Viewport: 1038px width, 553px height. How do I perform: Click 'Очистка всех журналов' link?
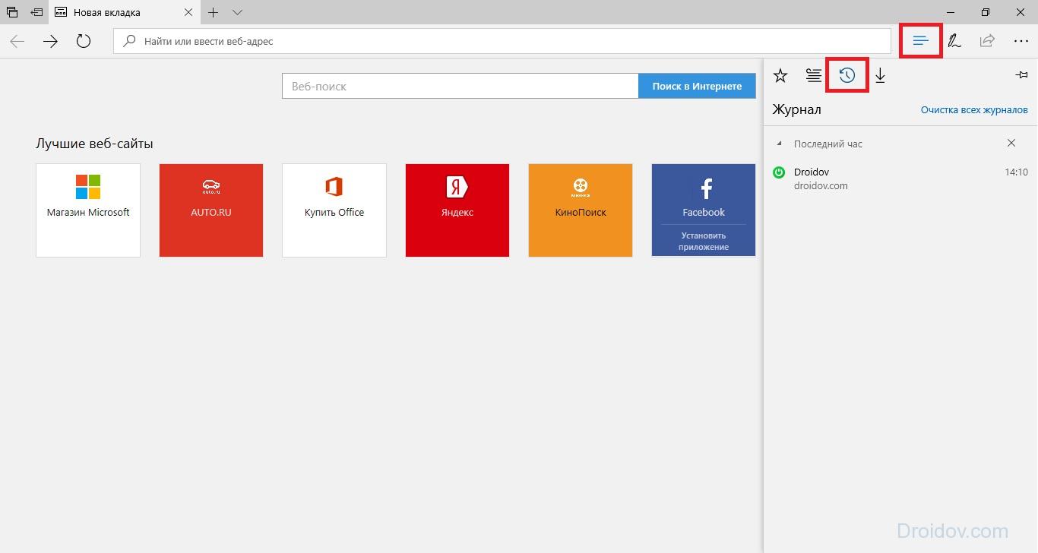(x=974, y=110)
